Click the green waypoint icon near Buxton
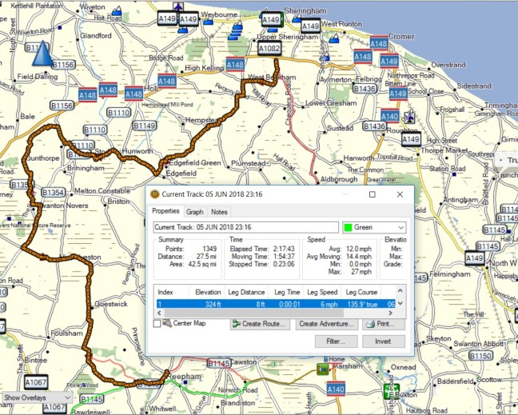This screenshot has height=415, width=518. 391,392
